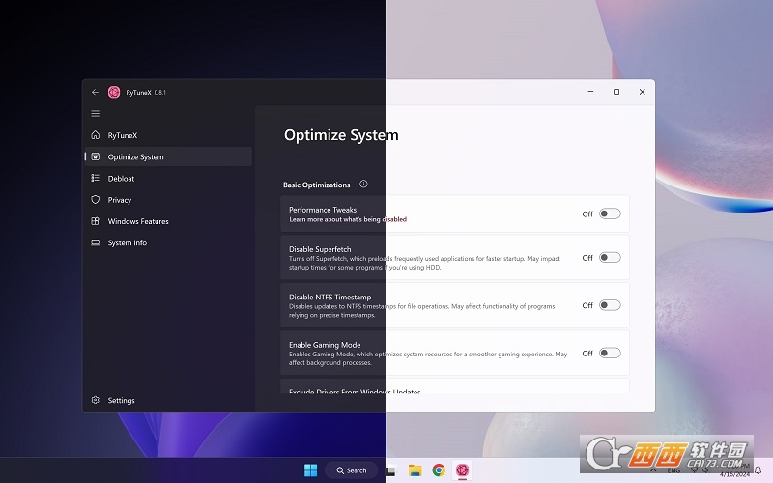The image size is (773, 483).
Task: Show info about Basic Optimizations
Action: [x=363, y=184]
